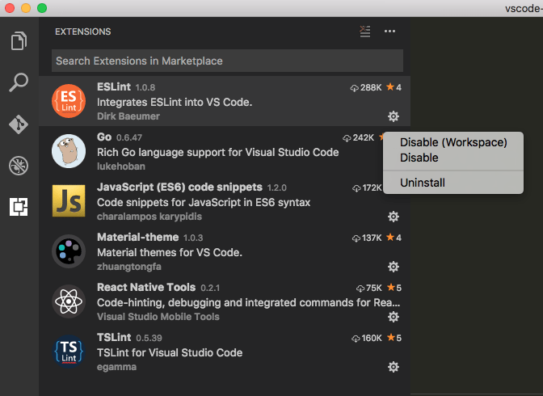The image size is (543, 396).
Task: Choose Disable from the context menu
Action: [419, 158]
